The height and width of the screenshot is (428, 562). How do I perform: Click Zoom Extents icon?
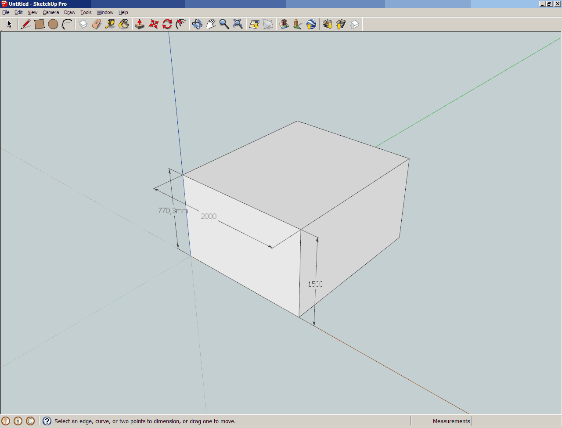click(238, 24)
